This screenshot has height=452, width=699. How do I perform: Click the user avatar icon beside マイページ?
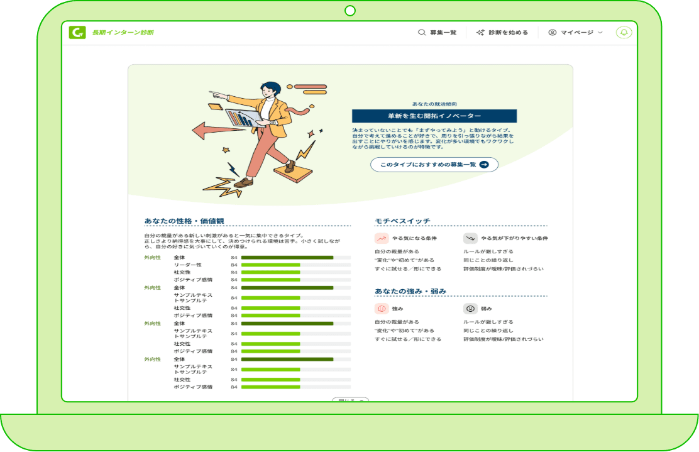553,33
